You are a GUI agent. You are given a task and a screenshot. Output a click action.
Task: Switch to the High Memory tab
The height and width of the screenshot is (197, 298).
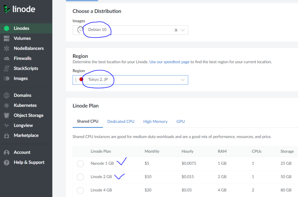155,121
